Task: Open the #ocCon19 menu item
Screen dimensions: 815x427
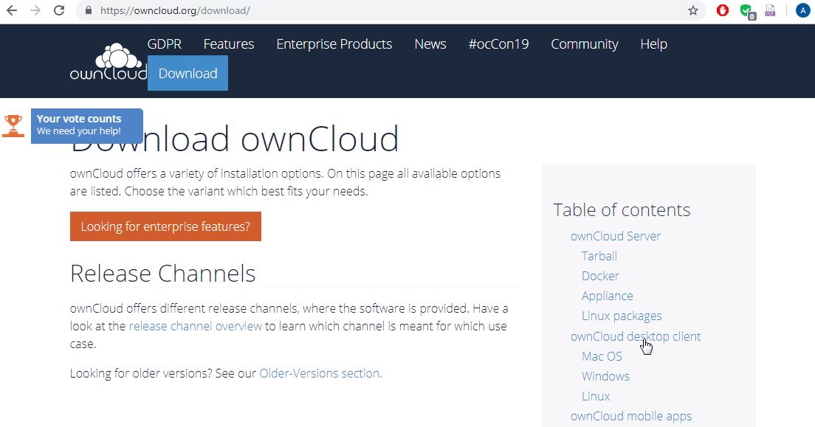Action: [498, 44]
